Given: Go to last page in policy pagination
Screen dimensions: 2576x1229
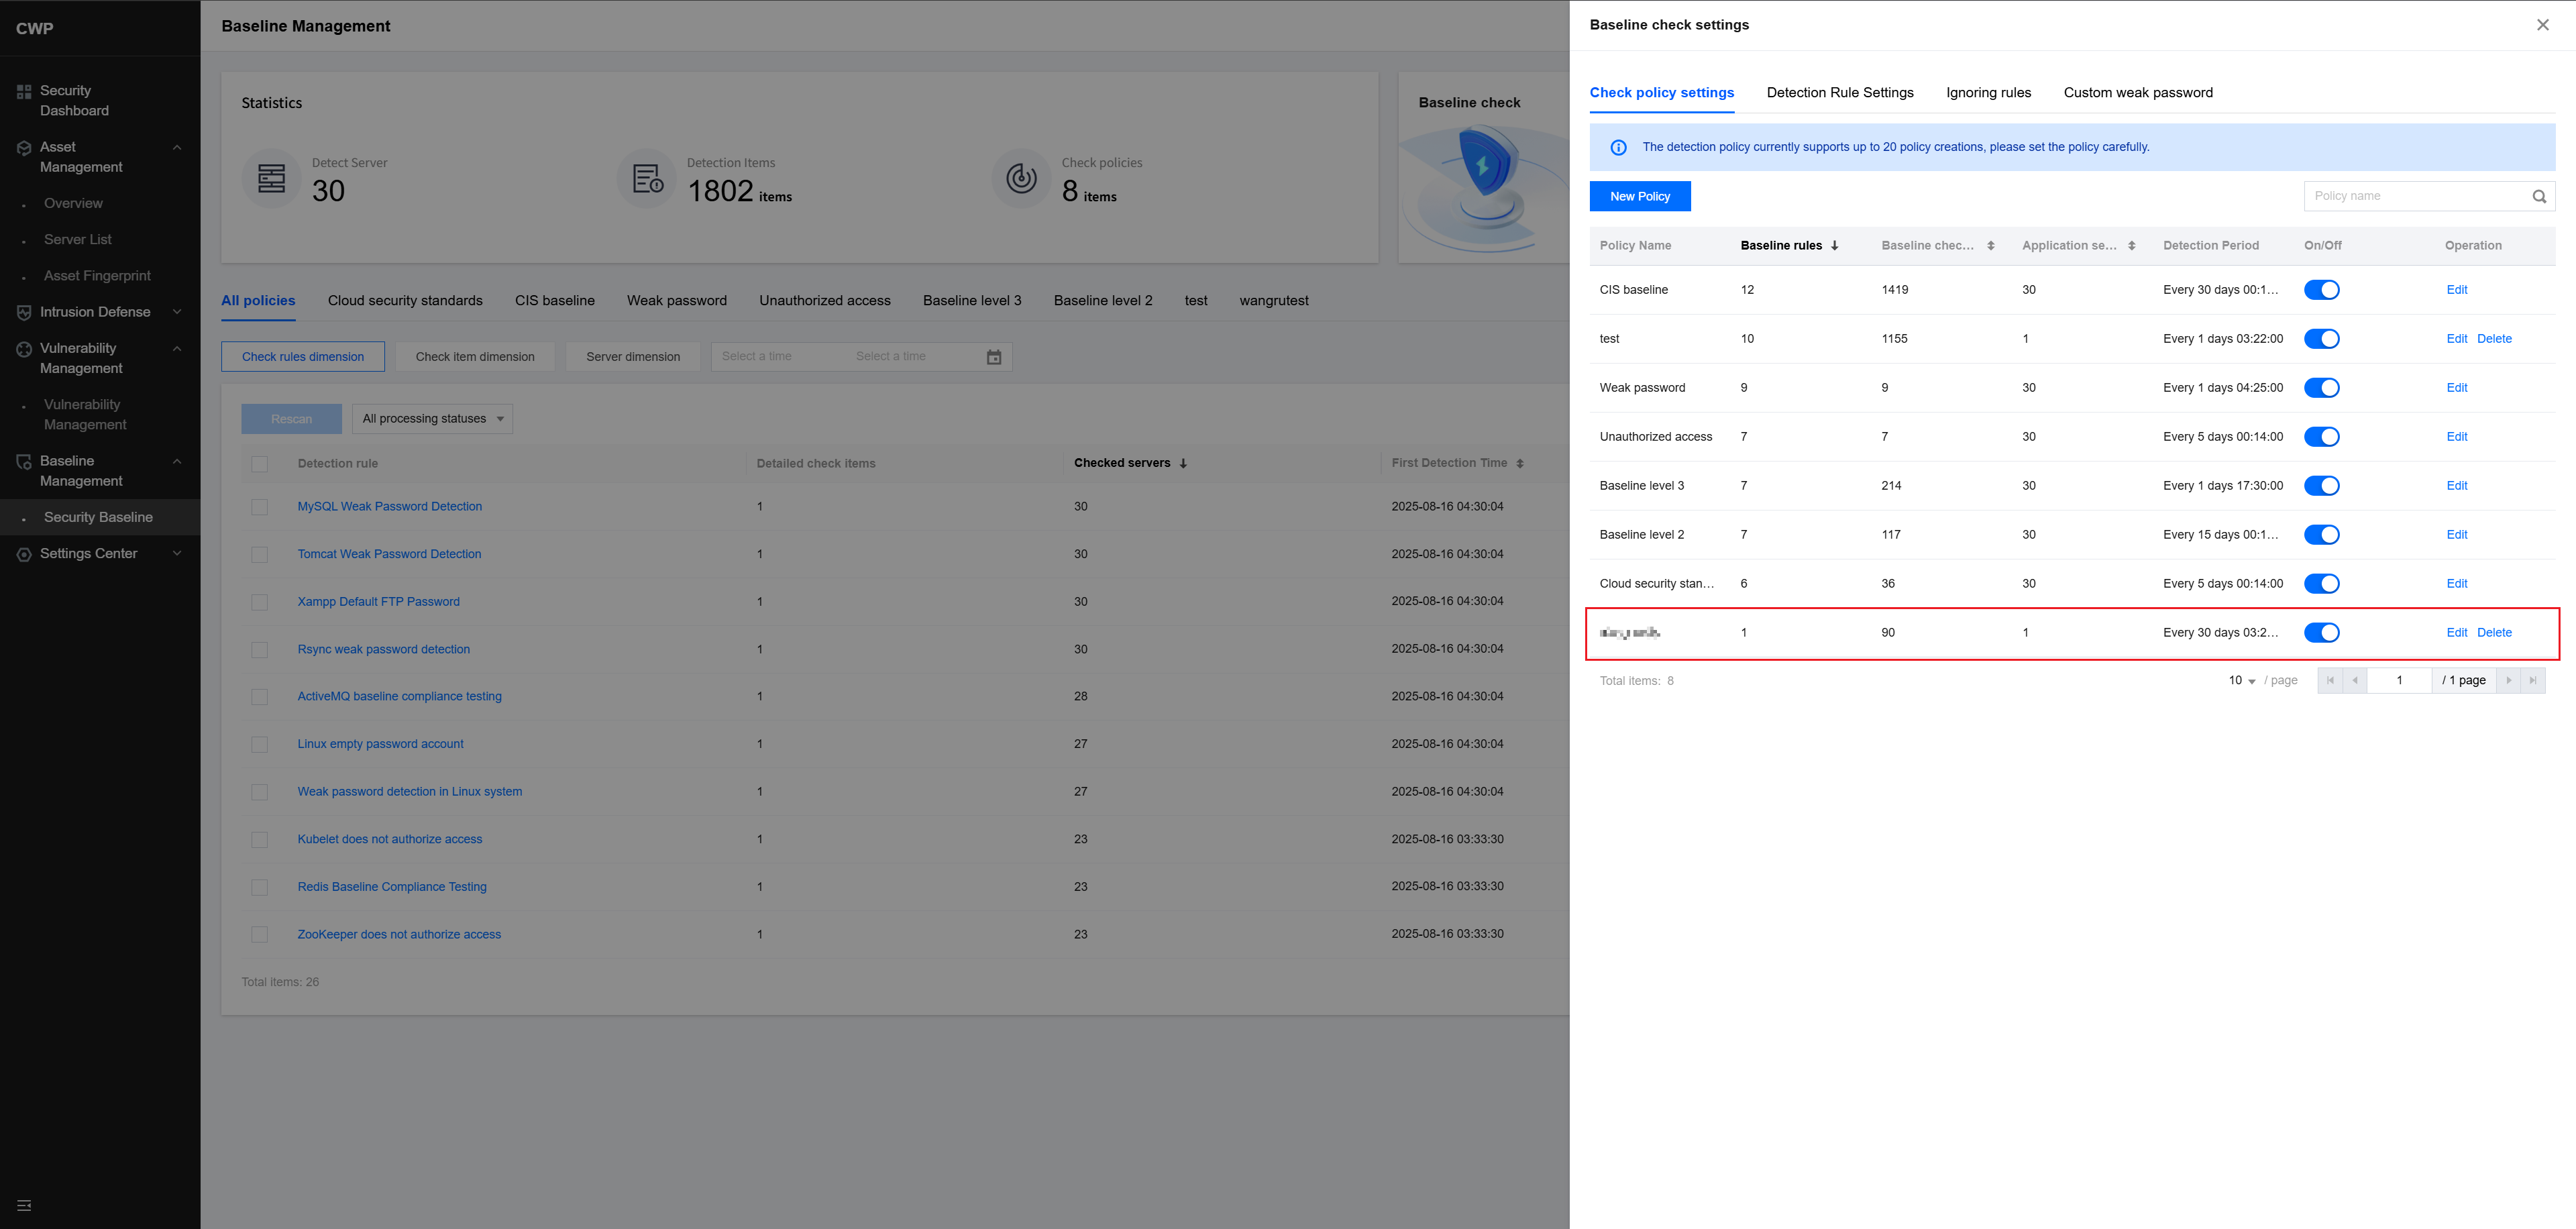Looking at the screenshot, I should pyautogui.click(x=2533, y=680).
